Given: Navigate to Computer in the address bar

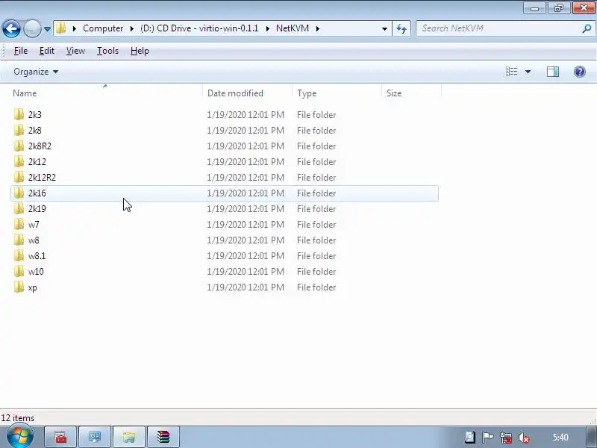Looking at the screenshot, I should tap(103, 28).
